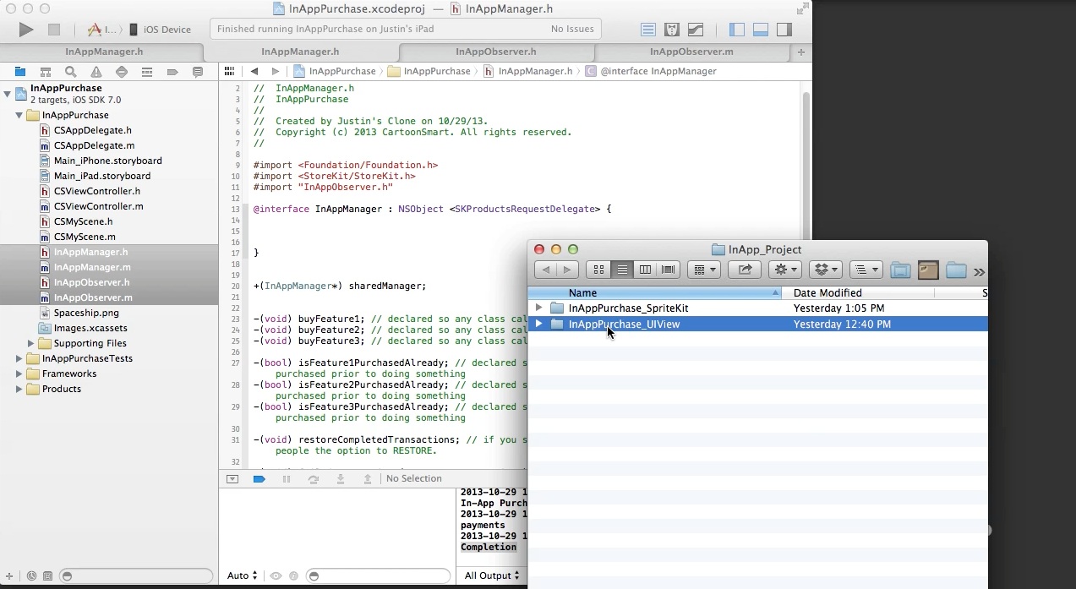Screen dimensions: 1076x589
Task: Click Finder share button
Action: pyautogui.click(x=745, y=270)
